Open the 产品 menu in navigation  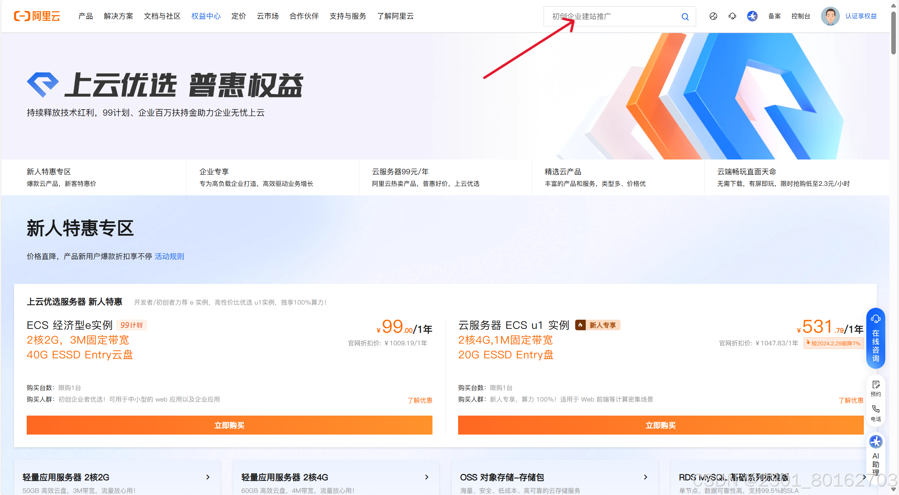tap(85, 16)
